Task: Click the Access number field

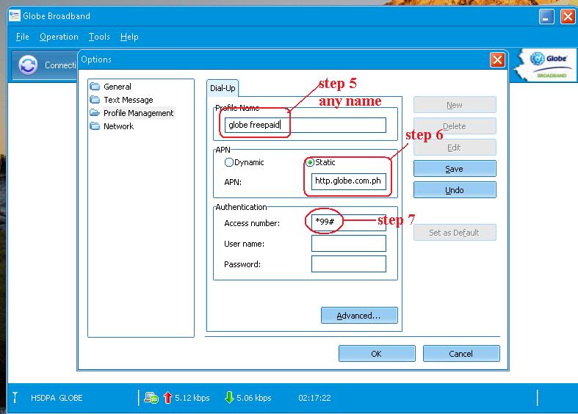Action: pos(348,222)
